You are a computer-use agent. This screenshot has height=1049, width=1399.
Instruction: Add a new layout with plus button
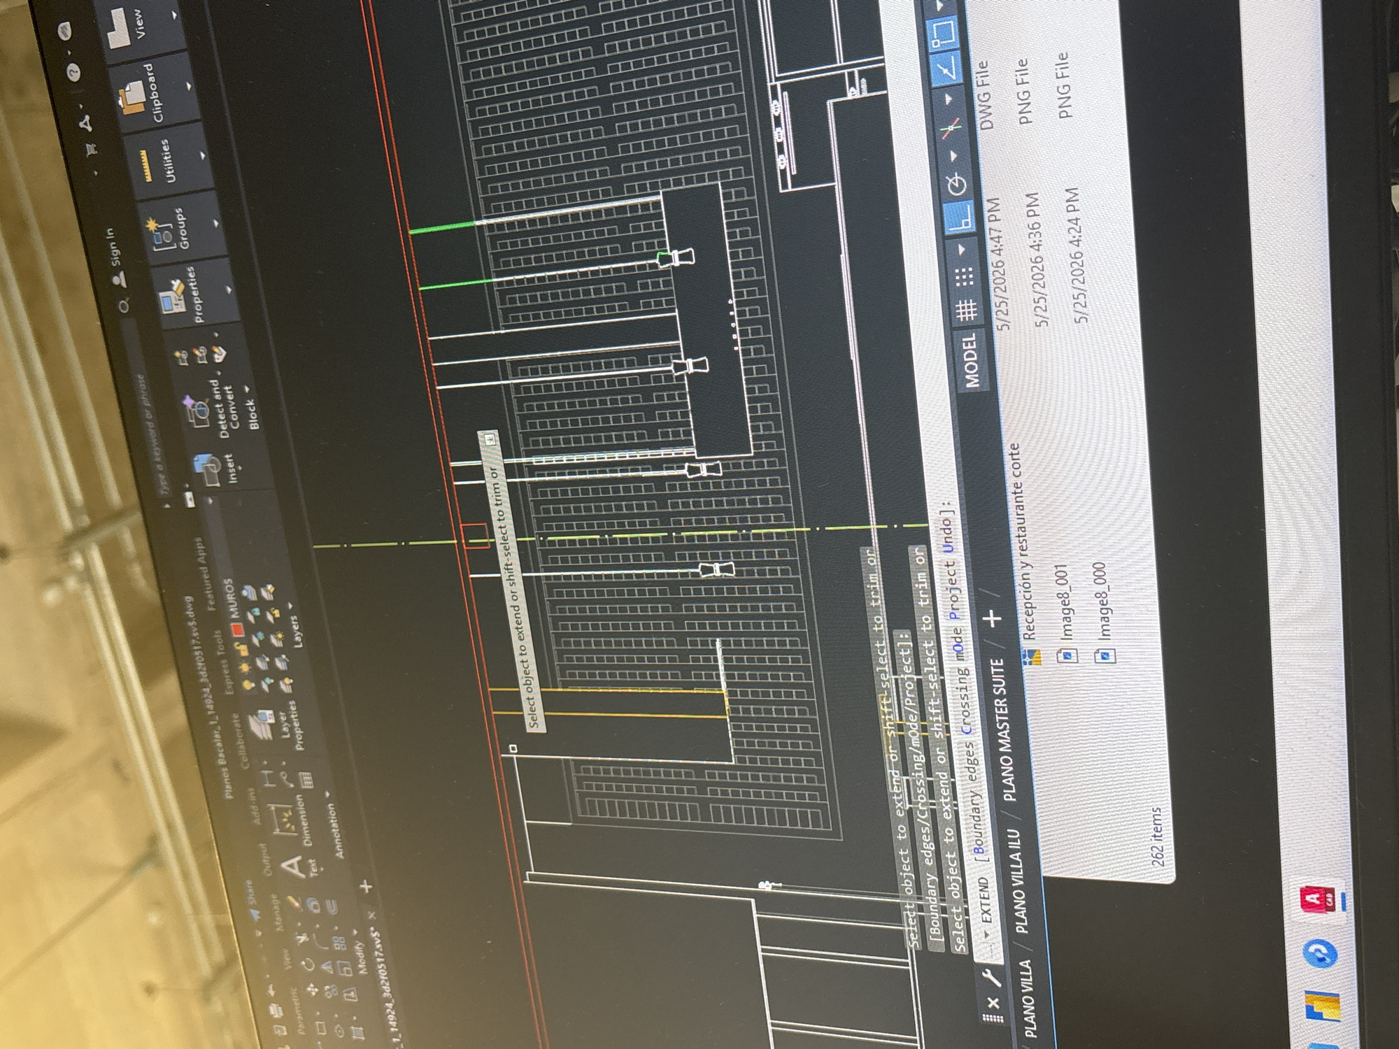coord(992,618)
